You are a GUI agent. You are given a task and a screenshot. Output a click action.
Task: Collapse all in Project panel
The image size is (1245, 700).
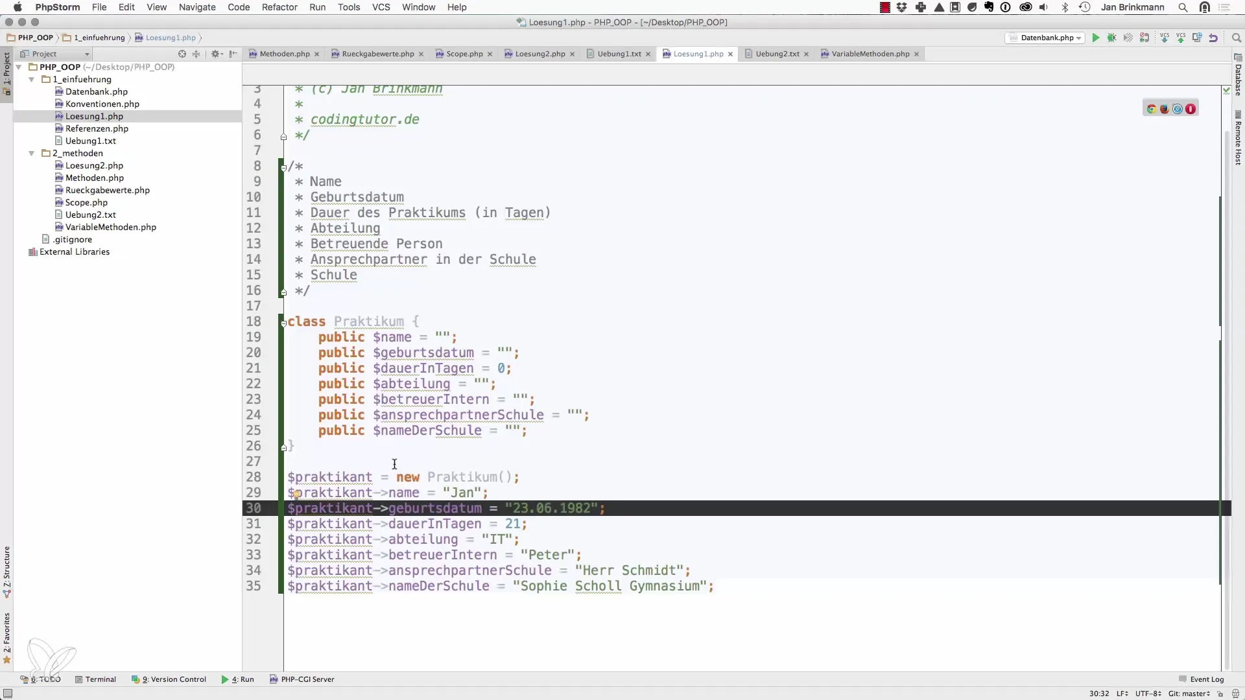point(196,54)
